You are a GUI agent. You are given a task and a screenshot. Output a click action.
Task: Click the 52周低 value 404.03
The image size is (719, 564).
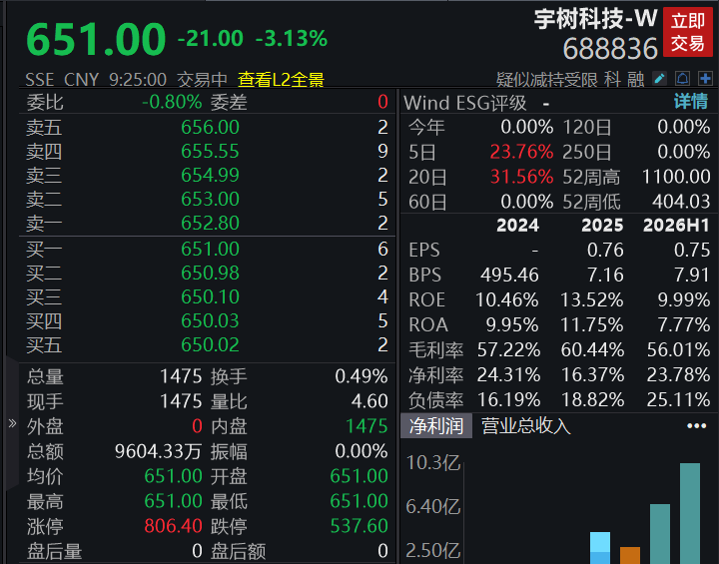[681, 202]
